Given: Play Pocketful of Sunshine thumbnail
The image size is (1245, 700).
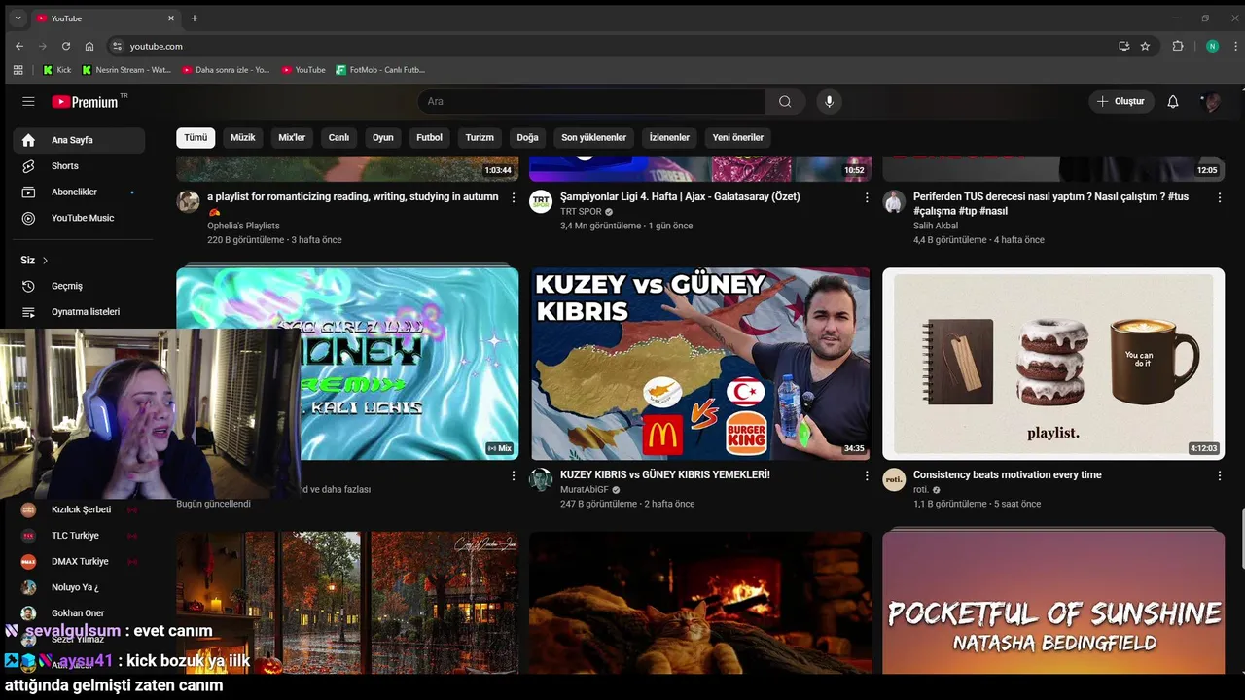Looking at the screenshot, I should tap(1053, 603).
